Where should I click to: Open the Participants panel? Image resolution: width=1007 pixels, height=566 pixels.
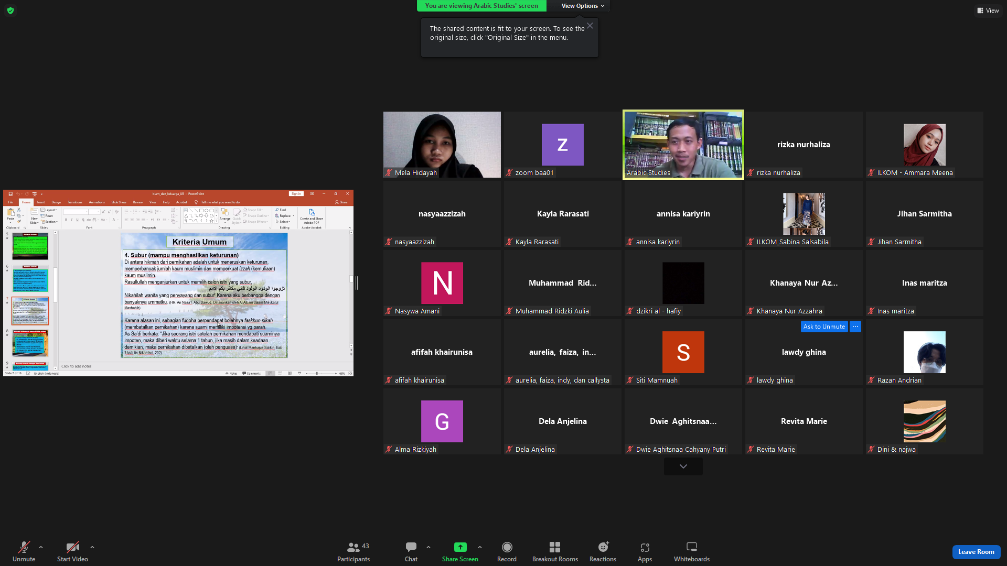pos(353,552)
